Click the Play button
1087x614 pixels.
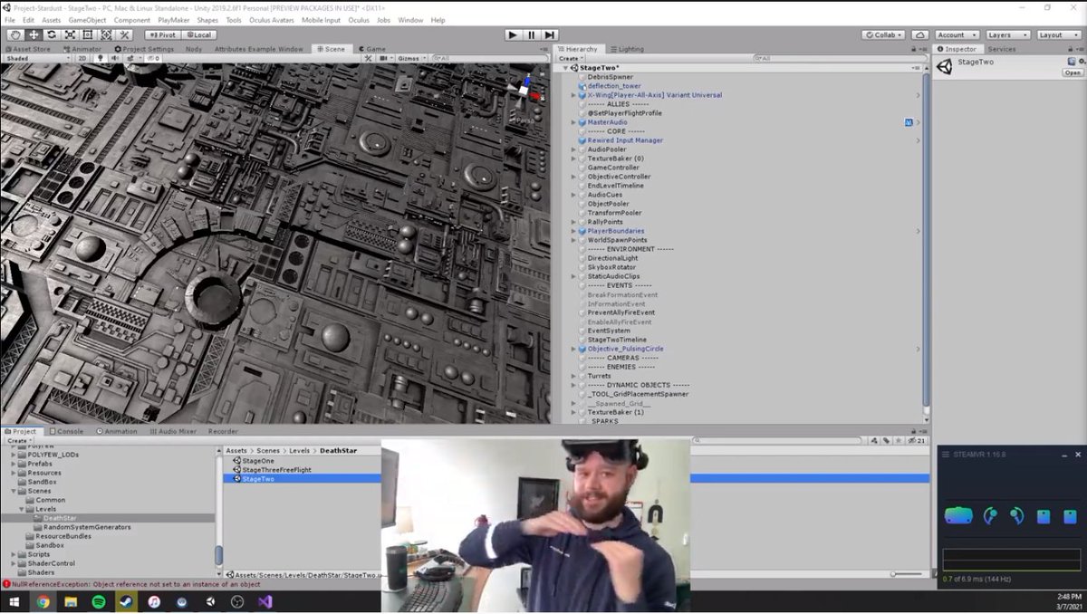tap(513, 34)
